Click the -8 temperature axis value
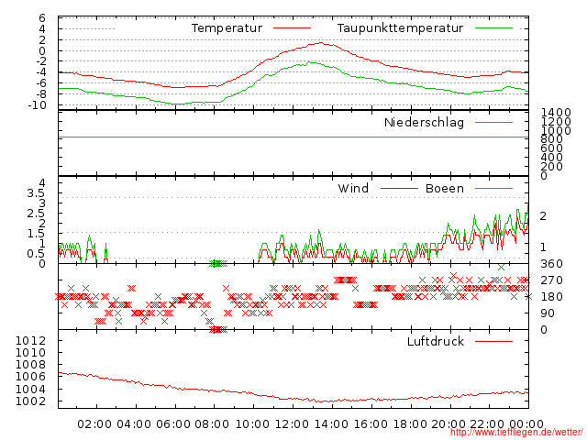This screenshot has width=587, height=440. tap(40, 94)
